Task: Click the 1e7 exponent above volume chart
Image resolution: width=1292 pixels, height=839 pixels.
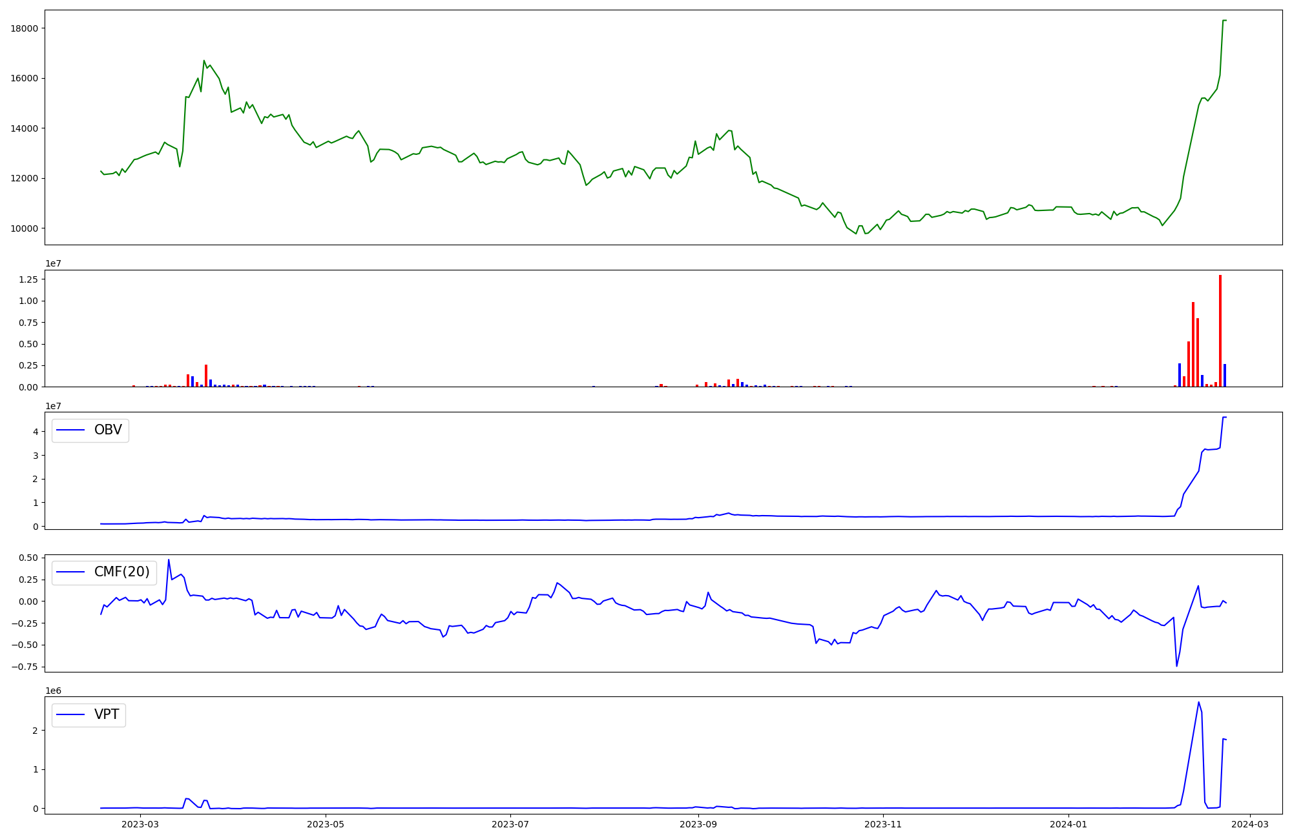Action: [53, 263]
